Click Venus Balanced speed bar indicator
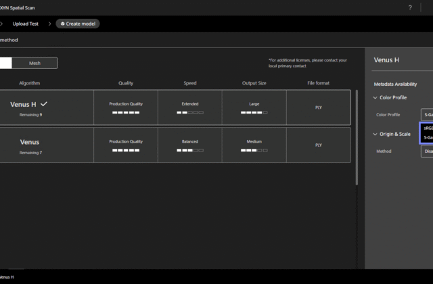Image resolution: width=433 pixels, height=284 pixels. click(x=190, y=150)
